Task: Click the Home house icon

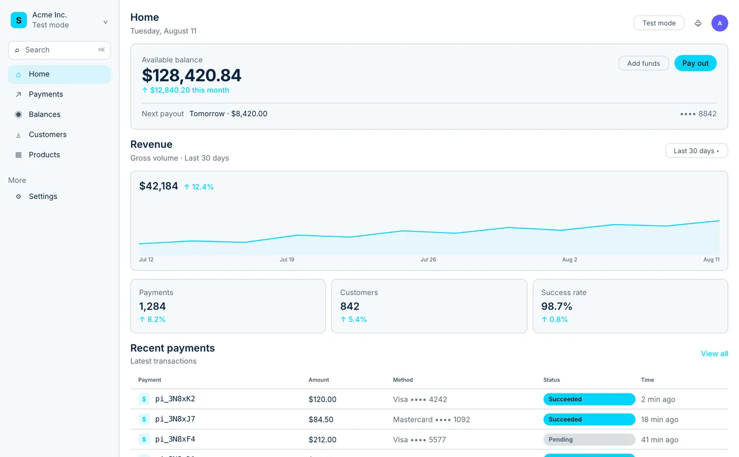Action: (x=18, y=75)
